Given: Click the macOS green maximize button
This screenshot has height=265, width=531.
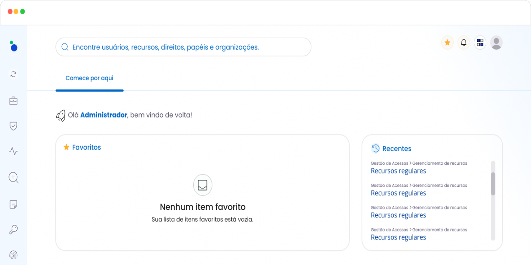Looking at the screenshot, I should pos(23,12).
